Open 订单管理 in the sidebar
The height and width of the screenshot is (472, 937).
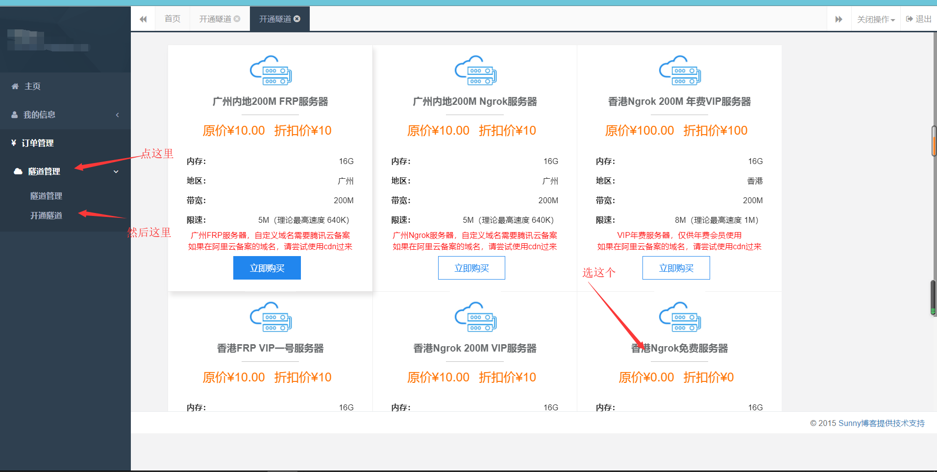click(x=38, y=143)
